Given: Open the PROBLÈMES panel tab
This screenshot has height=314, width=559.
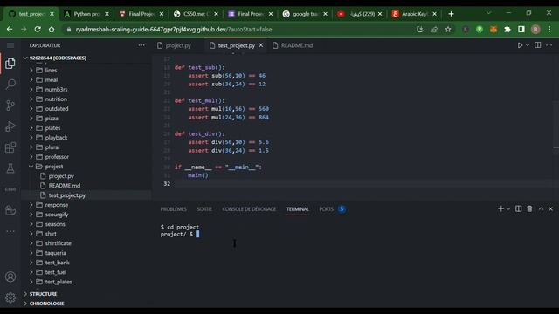Looking at the screenshot, I should [x=173, y=209].
